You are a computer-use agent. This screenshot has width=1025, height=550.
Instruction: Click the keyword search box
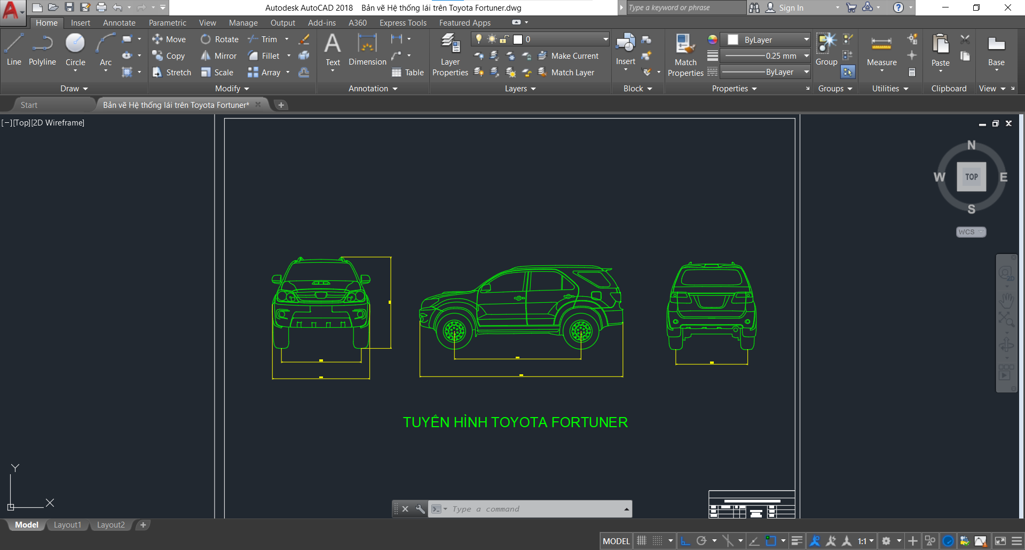tap(685, 7)
